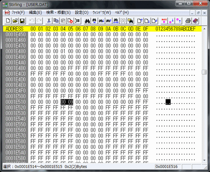Click the New file icon
The image size is (210, 172).
pos(8,21)
